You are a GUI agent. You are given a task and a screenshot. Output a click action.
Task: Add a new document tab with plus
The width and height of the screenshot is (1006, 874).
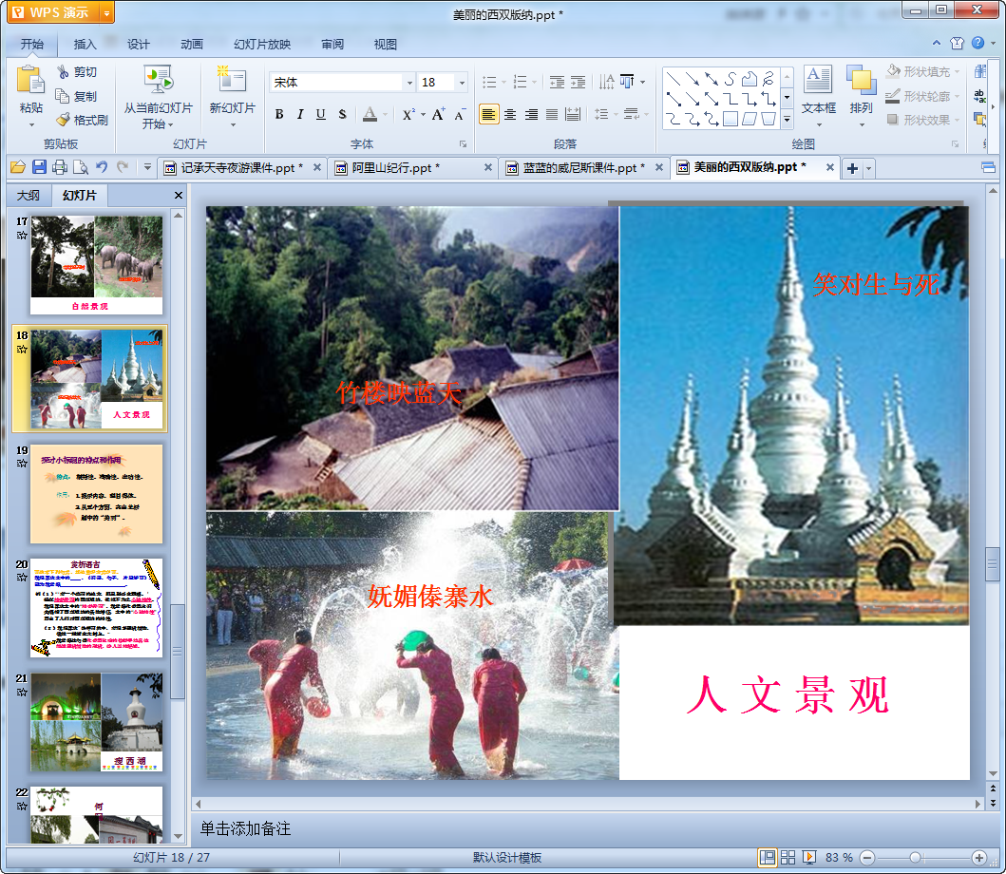click(852, 169)
